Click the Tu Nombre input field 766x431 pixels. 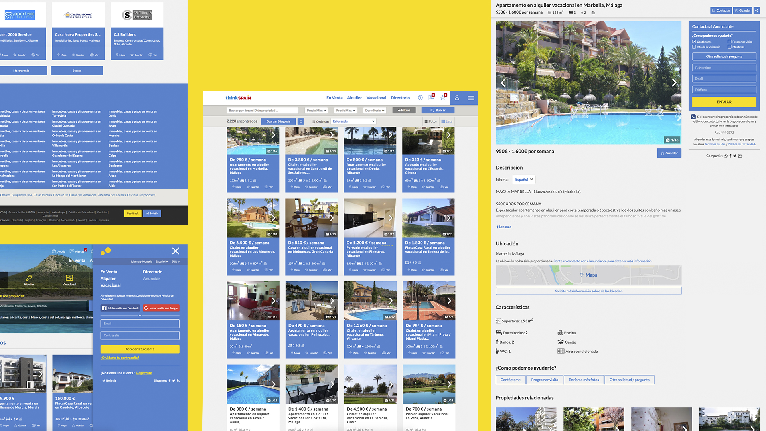click(x=724, y=68)
